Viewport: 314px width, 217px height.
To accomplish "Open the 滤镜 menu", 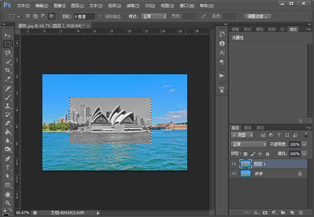I will coord(133,6).
